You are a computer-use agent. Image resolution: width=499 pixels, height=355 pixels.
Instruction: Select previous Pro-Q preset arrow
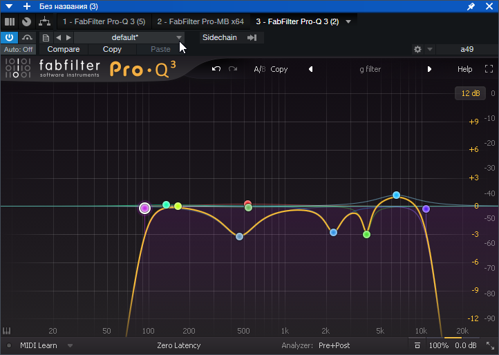(x=310, y=69)
